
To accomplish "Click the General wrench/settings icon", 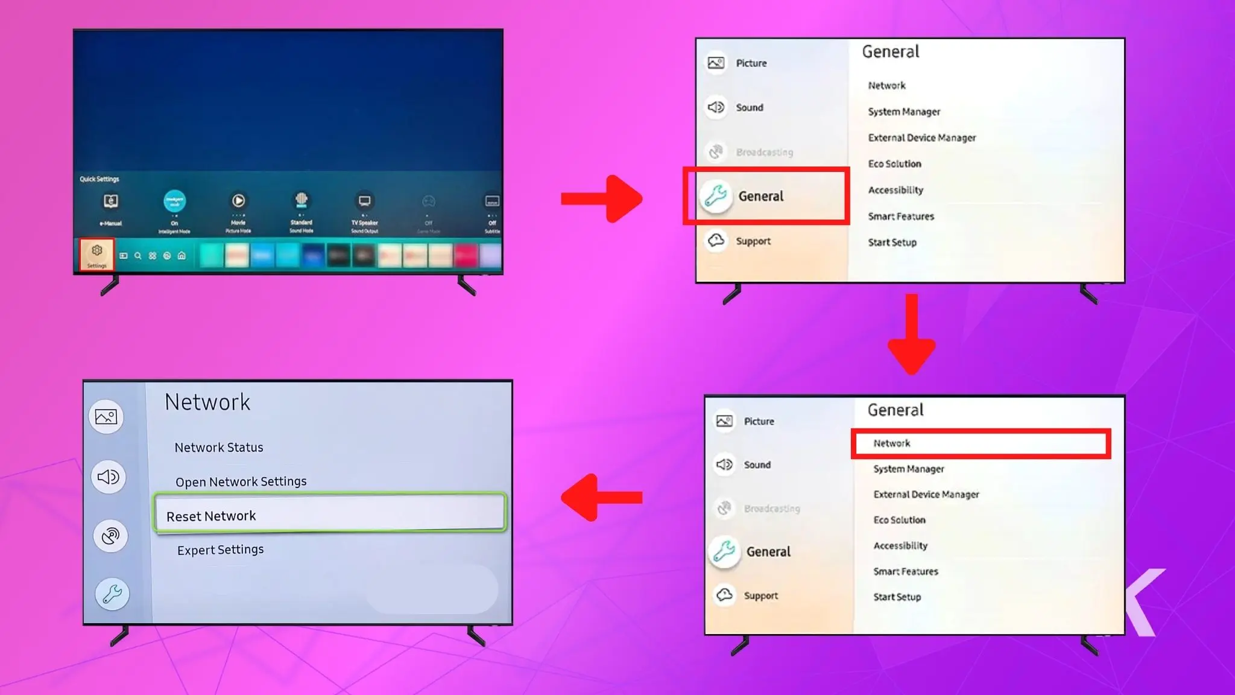I will click(715, 195).
